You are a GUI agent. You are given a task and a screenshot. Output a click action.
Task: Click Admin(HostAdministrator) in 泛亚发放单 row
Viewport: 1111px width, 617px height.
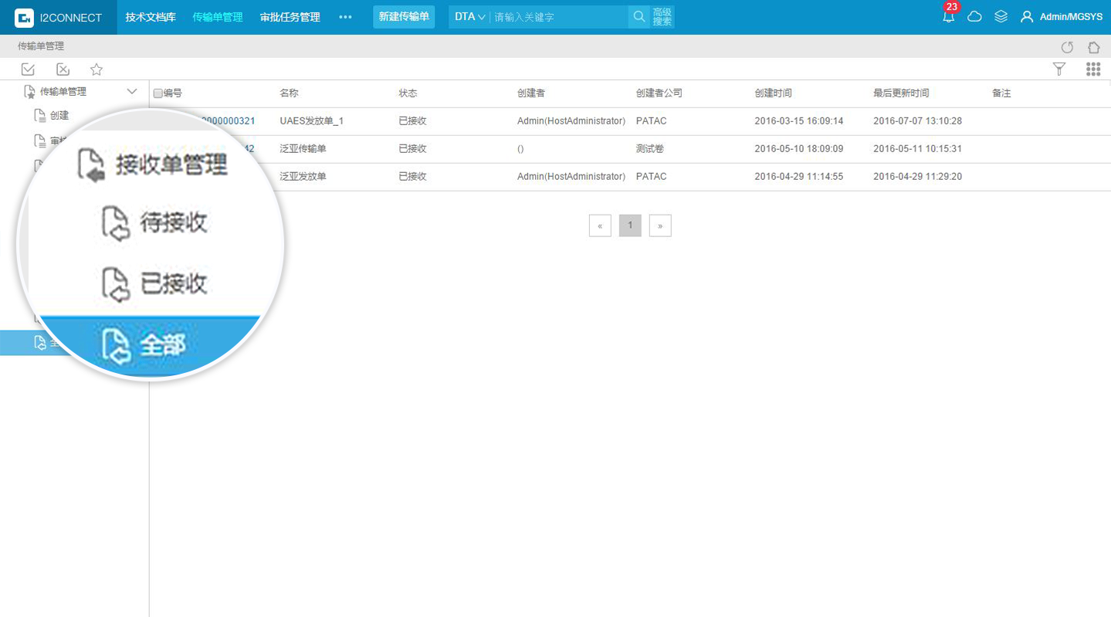click(x=571, y=177)
